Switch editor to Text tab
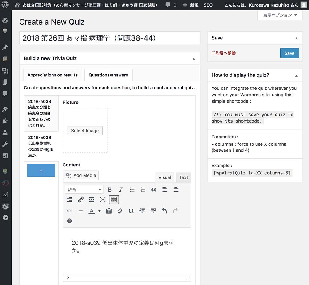The width and height of the screenshot is (309, 285). tap(183, 177)
